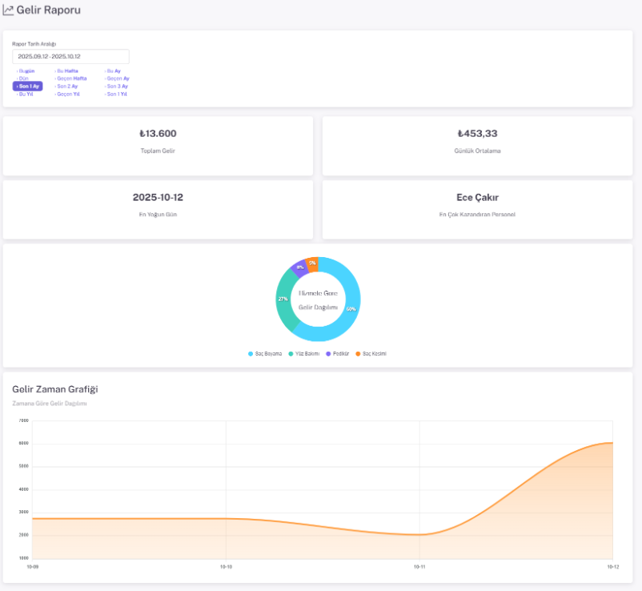Select the Bugün date shortcut

point(26,71)
